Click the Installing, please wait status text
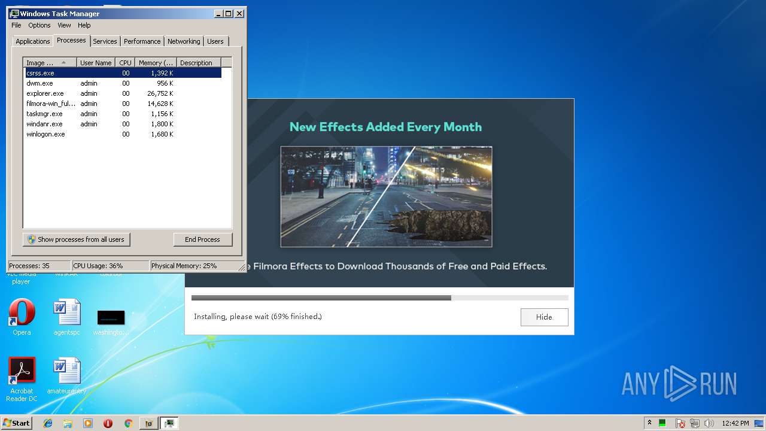766x431 pixels. click(x=258, y=316)
